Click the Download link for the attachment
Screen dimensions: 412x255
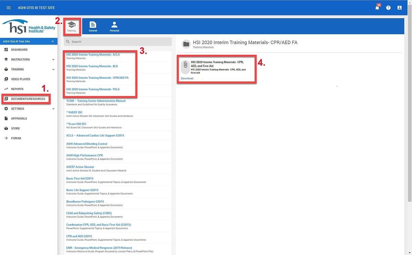point(187,78)
